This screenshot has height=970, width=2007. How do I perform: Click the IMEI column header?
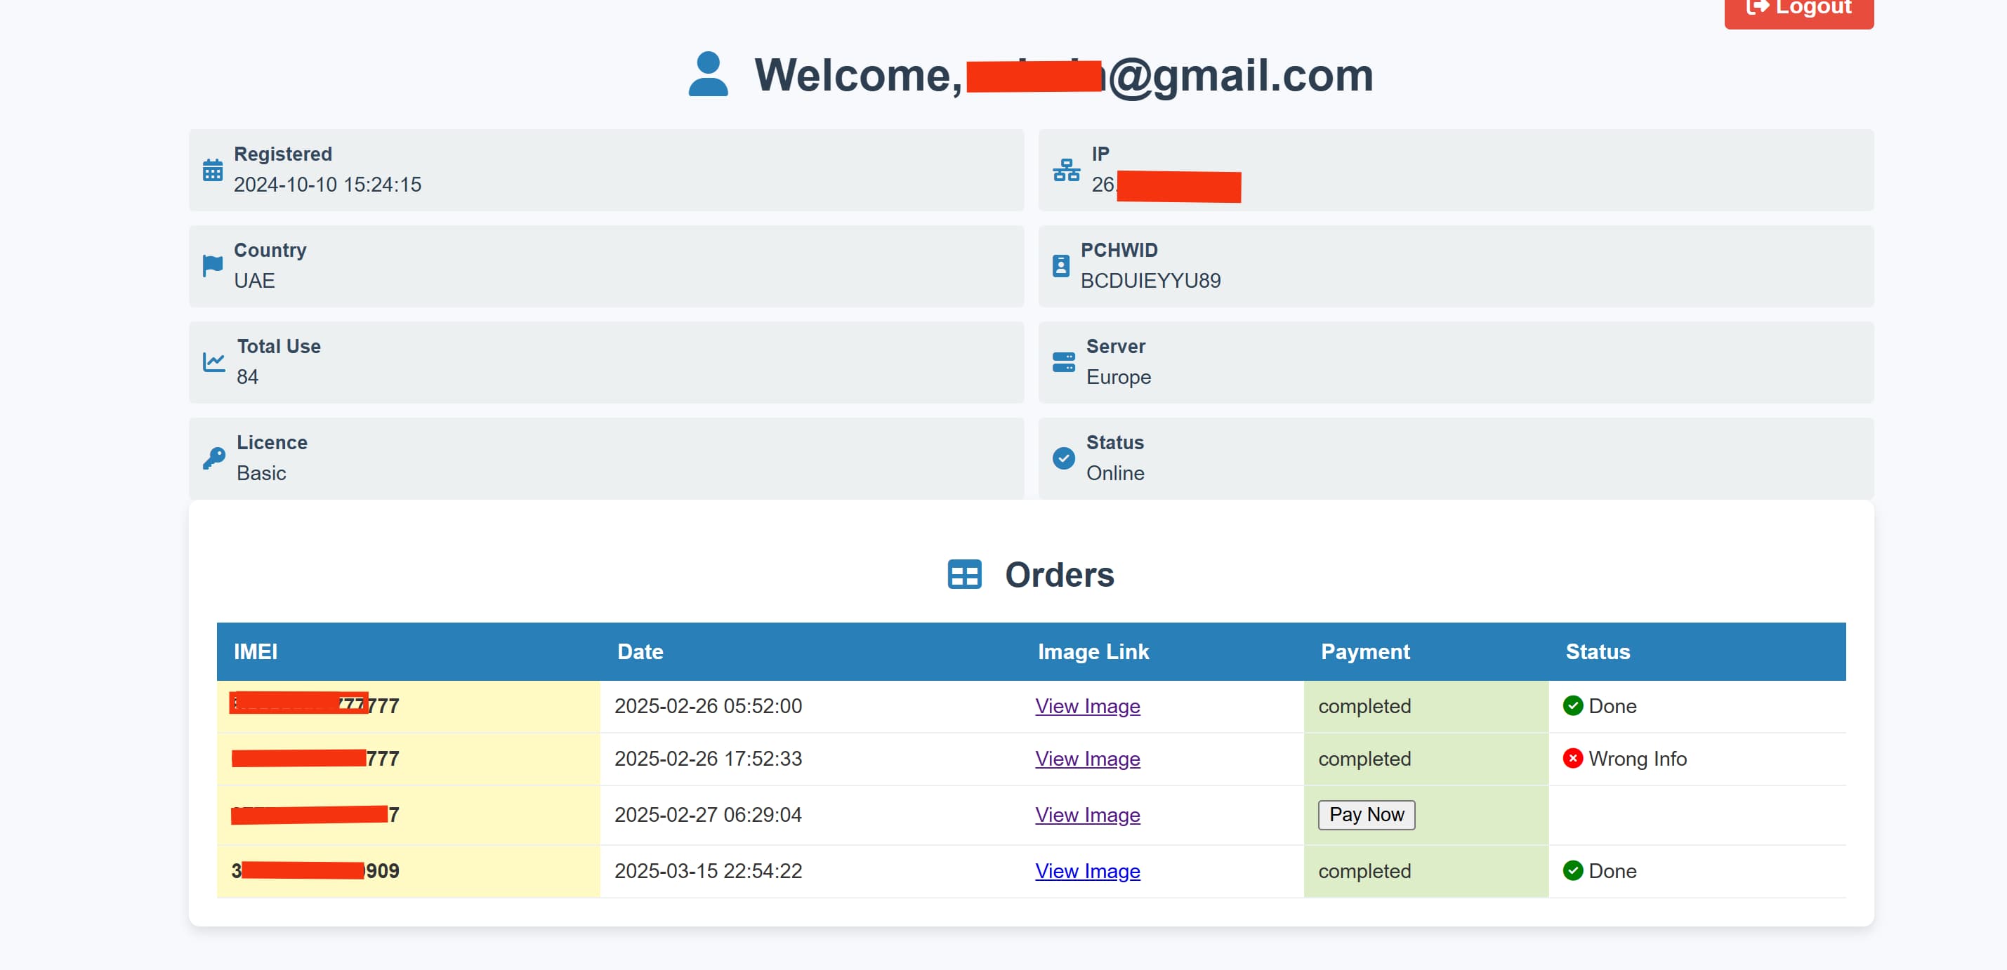(x=256, y=651)
